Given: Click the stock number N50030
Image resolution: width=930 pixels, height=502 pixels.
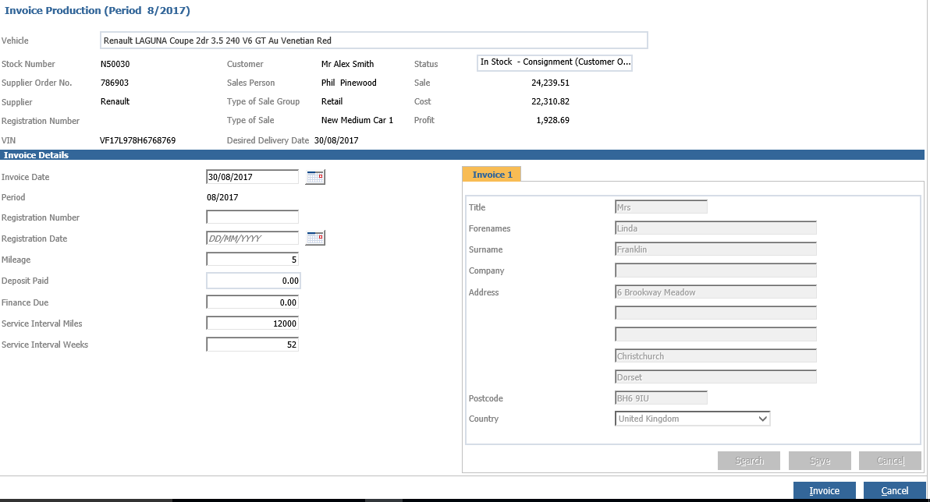Looking at the screenshot, I should 115,64.
